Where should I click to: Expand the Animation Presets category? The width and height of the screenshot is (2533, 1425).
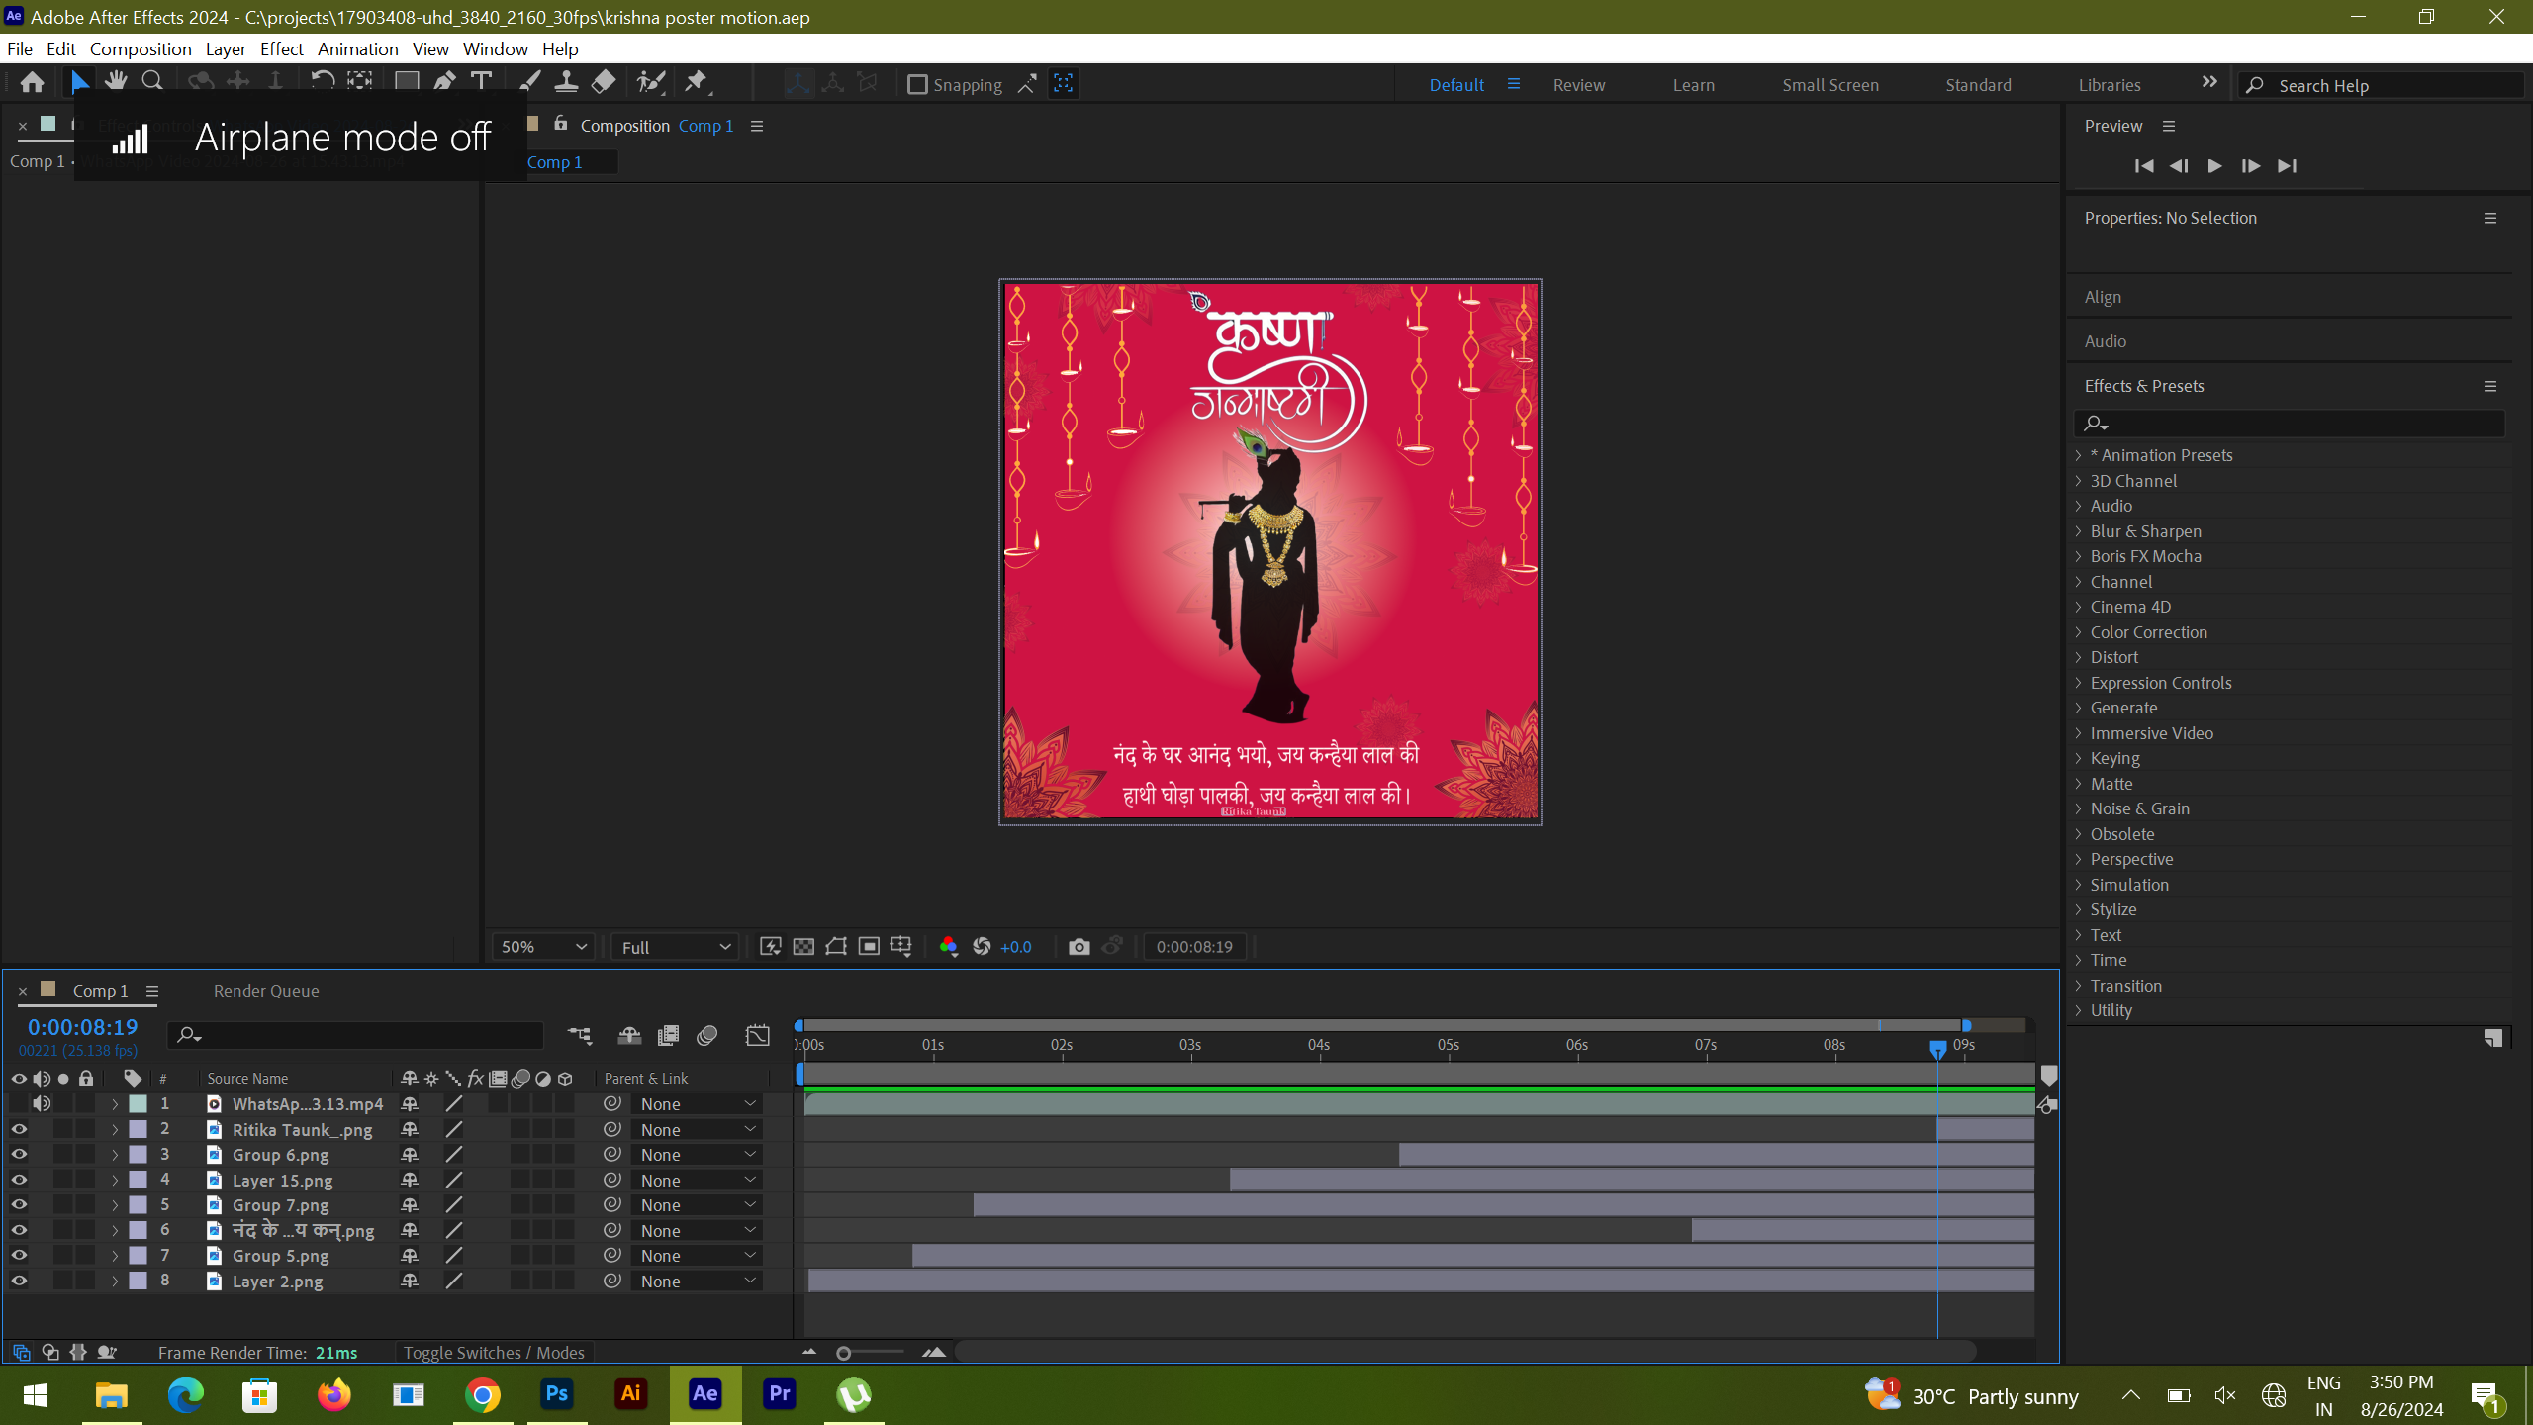(2079, 455)
